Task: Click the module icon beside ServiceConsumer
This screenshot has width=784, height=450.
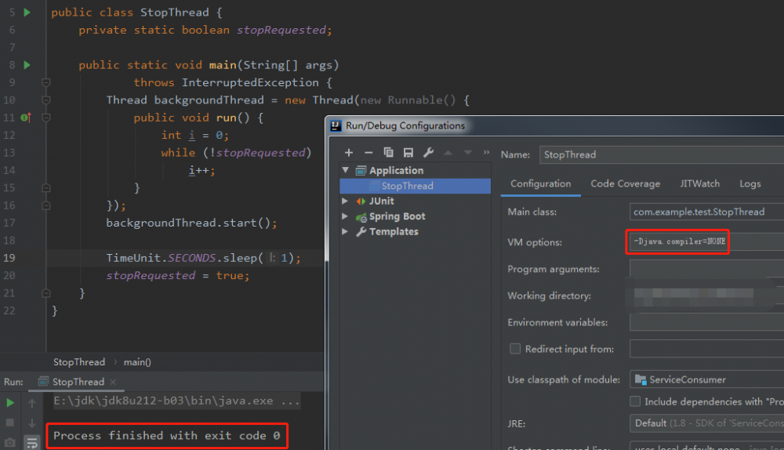Action: tap(641, 379)
